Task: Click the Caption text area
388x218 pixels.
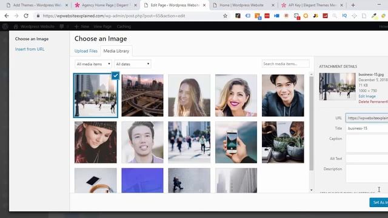Action: pyautogui.click(x=367, y=144)
